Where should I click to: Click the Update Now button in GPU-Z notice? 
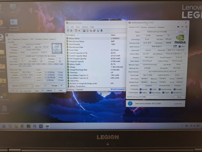pyautogui.click(x=178, y=104)
